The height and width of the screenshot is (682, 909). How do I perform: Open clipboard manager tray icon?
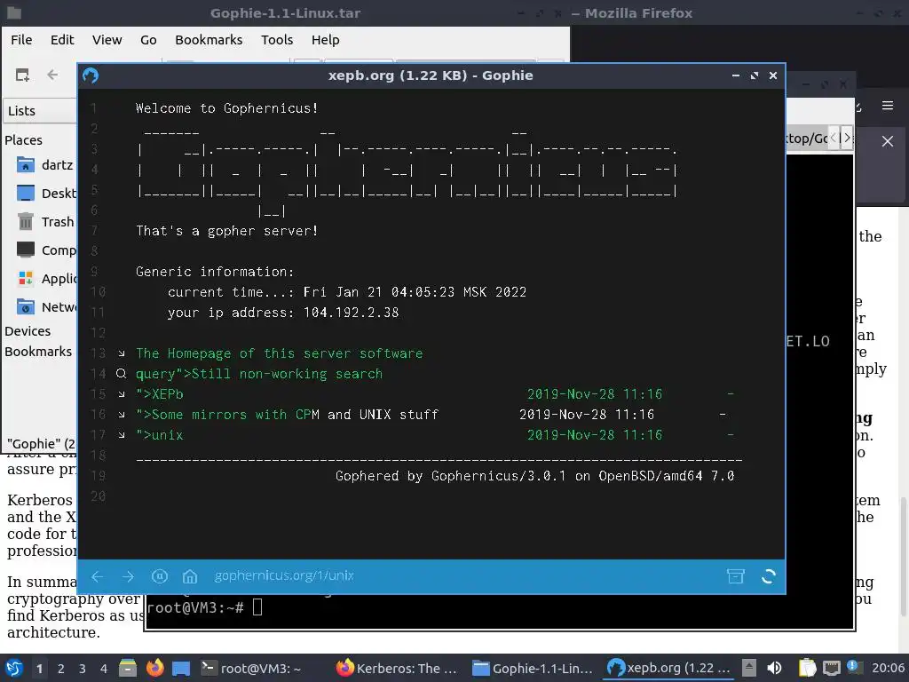pos(807,668)
